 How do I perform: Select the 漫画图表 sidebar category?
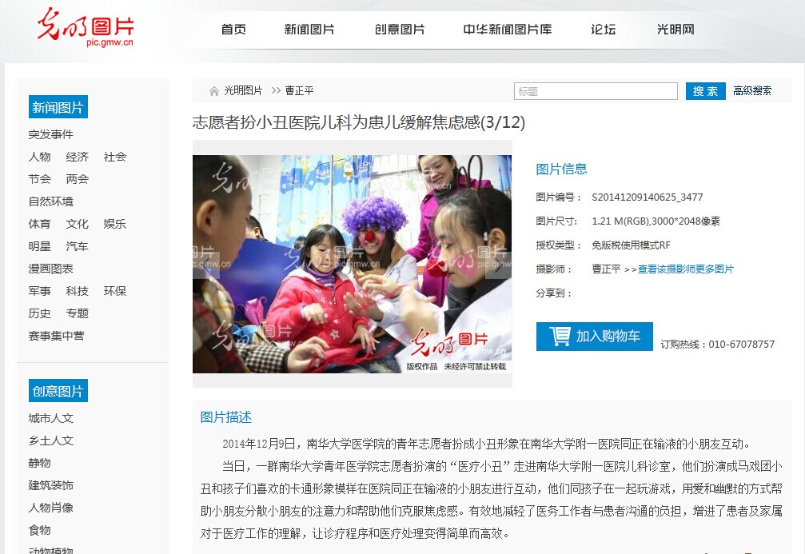pos(51,269)
